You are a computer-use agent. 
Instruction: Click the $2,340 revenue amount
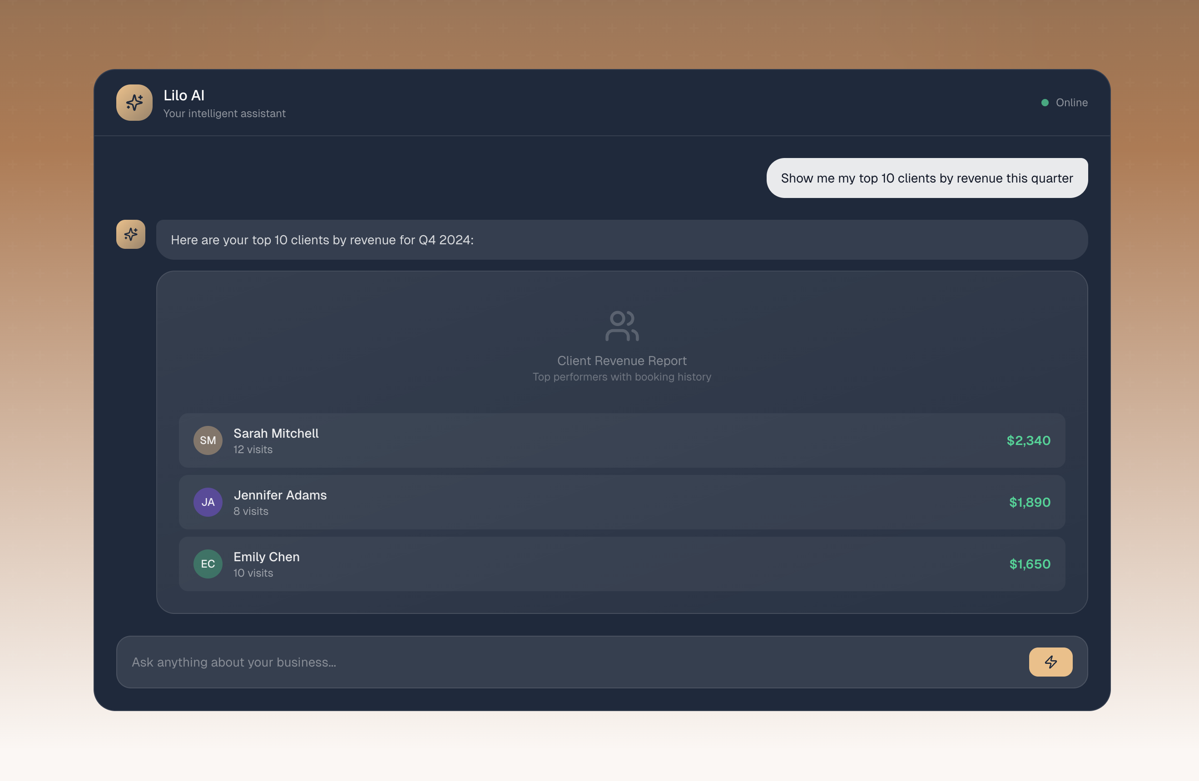click(x=1028, y=440)
